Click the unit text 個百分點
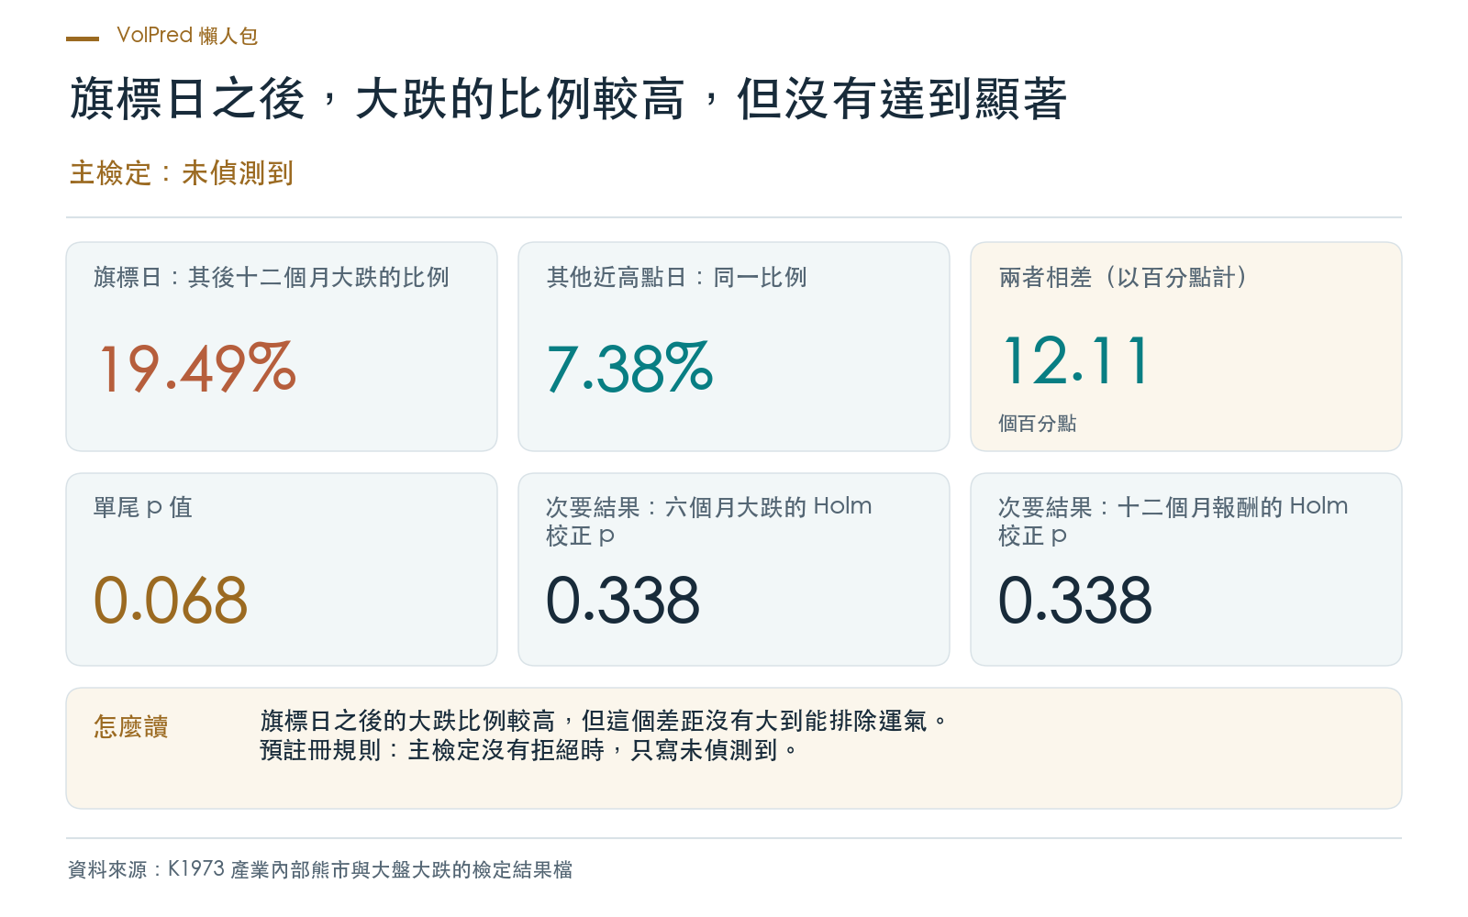The width and height of the screenshot is (1468, 917). pos(1038,424)
